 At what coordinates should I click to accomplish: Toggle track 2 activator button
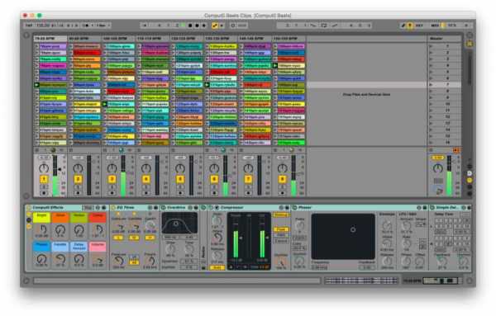click(78, 179)
